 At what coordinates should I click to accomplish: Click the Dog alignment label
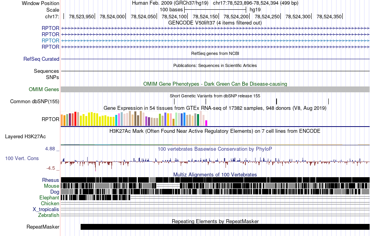(55, 192)
